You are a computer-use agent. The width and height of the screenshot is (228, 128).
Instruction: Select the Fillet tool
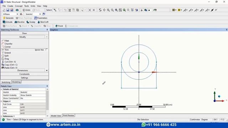point(5,41)
